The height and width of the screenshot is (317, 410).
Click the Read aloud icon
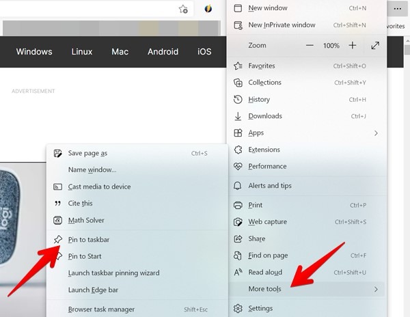click(238, 273)
